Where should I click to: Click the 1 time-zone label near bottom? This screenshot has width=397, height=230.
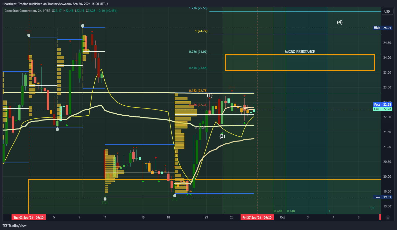[329, 211]
